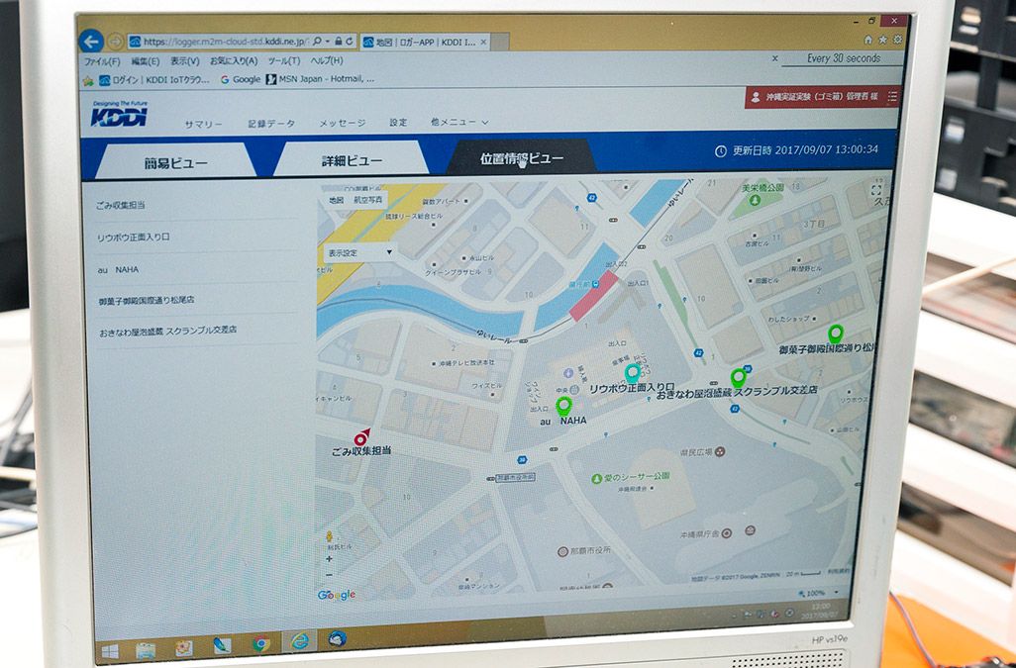
Task: Refresh the page with the reload icon
Action: pyautogui.click(x=350, y=41)
